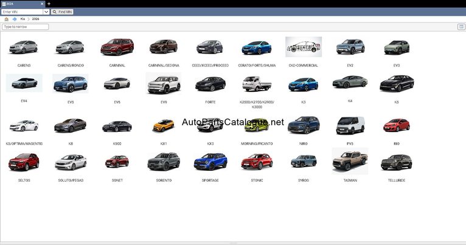Open the white EV9 SUV

[164, 84]
